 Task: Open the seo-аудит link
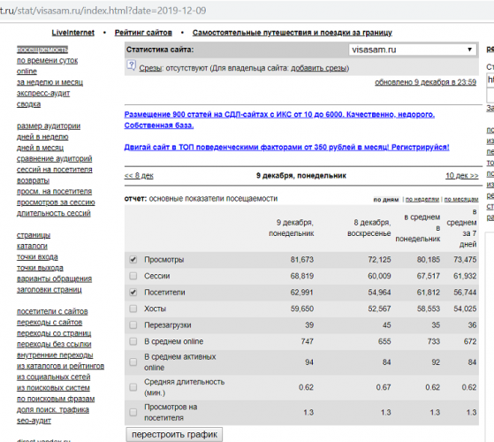34,421
